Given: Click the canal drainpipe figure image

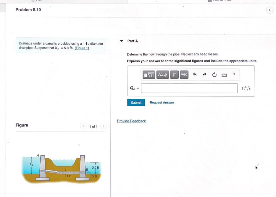Looking at the screenshot, I should click(x=61, y=169).
